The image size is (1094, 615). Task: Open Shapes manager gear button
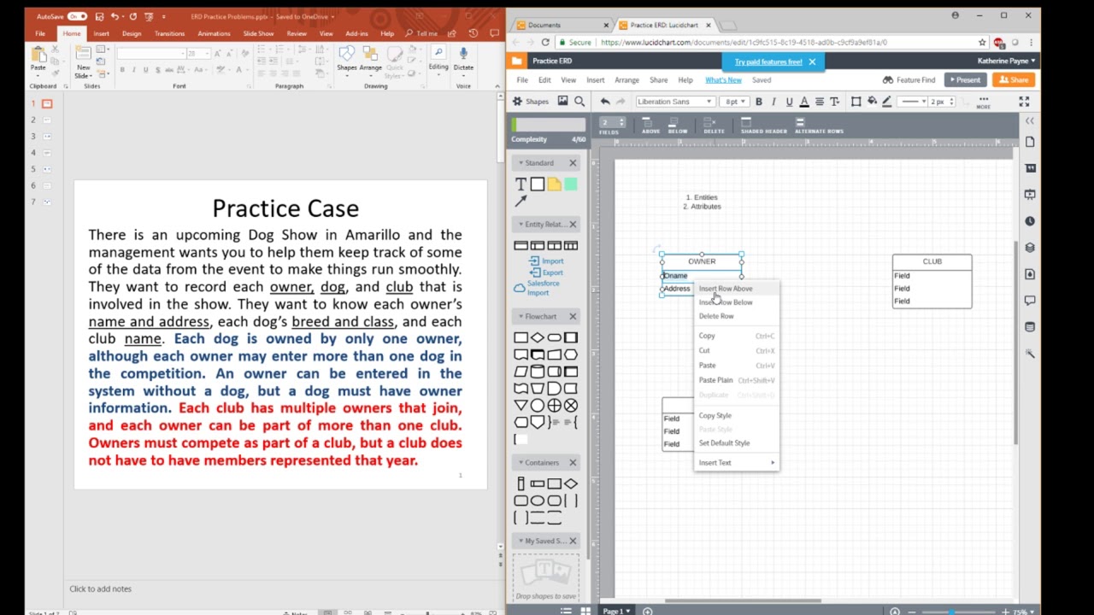point(530,102)
